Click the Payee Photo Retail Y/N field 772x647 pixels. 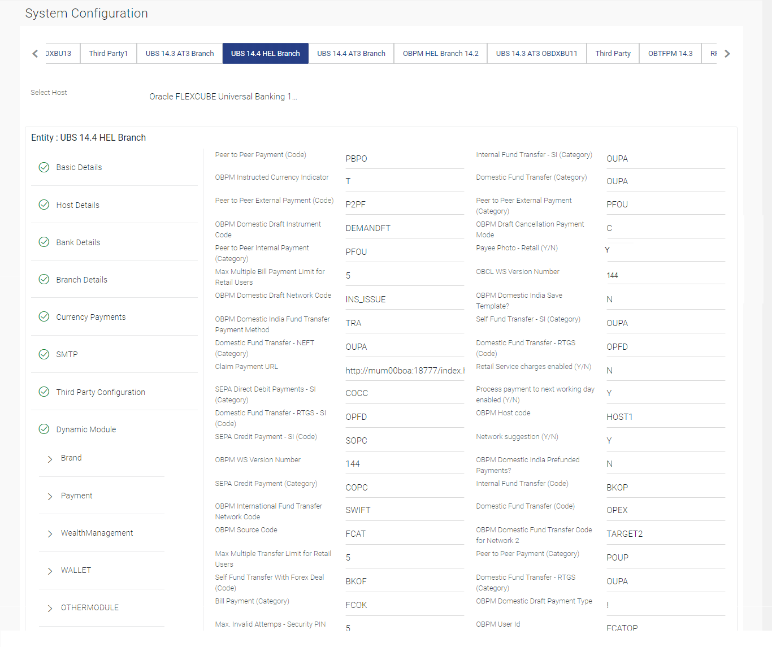click(666, 251)
